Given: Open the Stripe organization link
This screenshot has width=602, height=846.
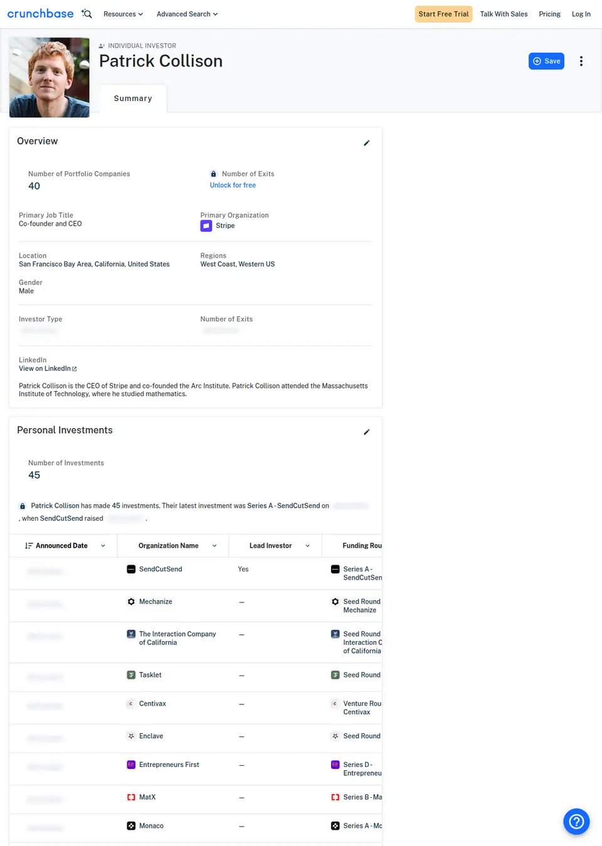Looking at the screenshot, I should [225, 226].
